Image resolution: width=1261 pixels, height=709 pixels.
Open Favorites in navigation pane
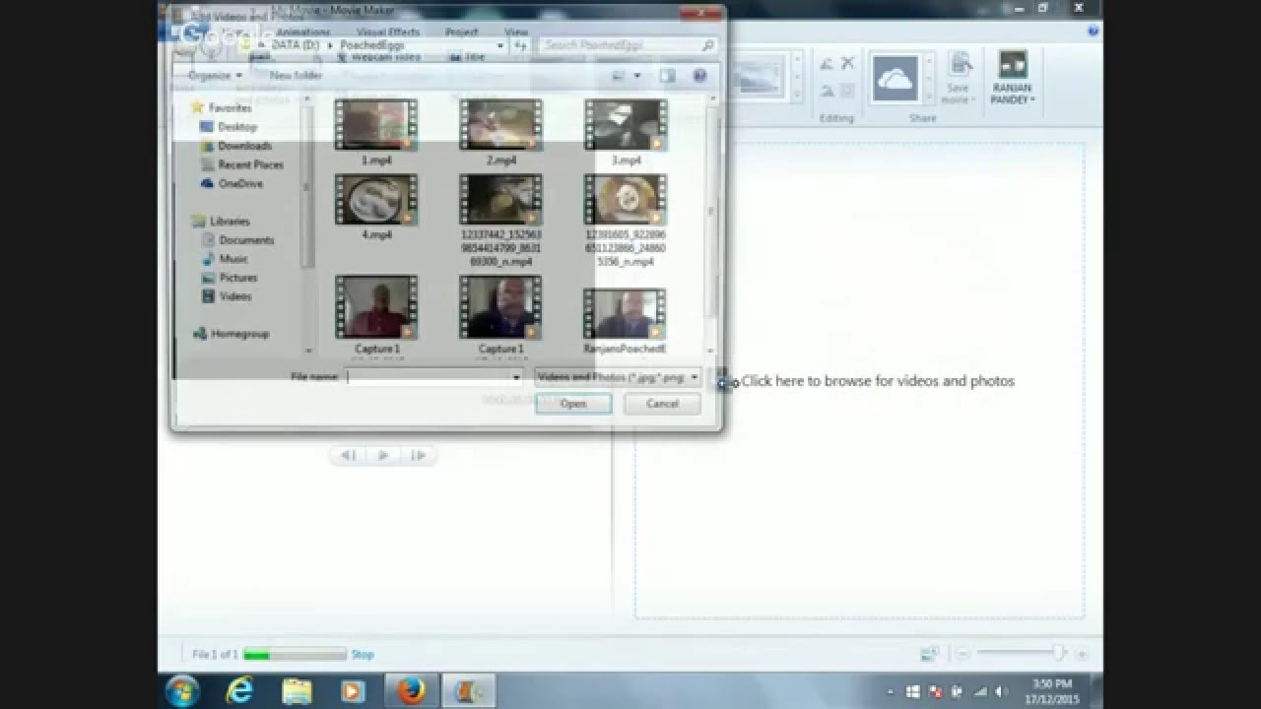[230, 107]
